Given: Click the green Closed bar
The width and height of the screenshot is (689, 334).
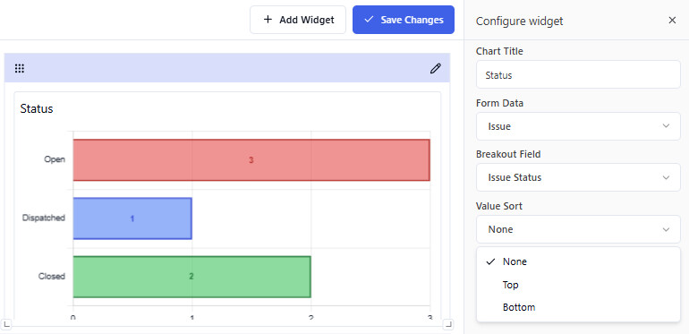Looking at the screenshot, I should point(191,277).
